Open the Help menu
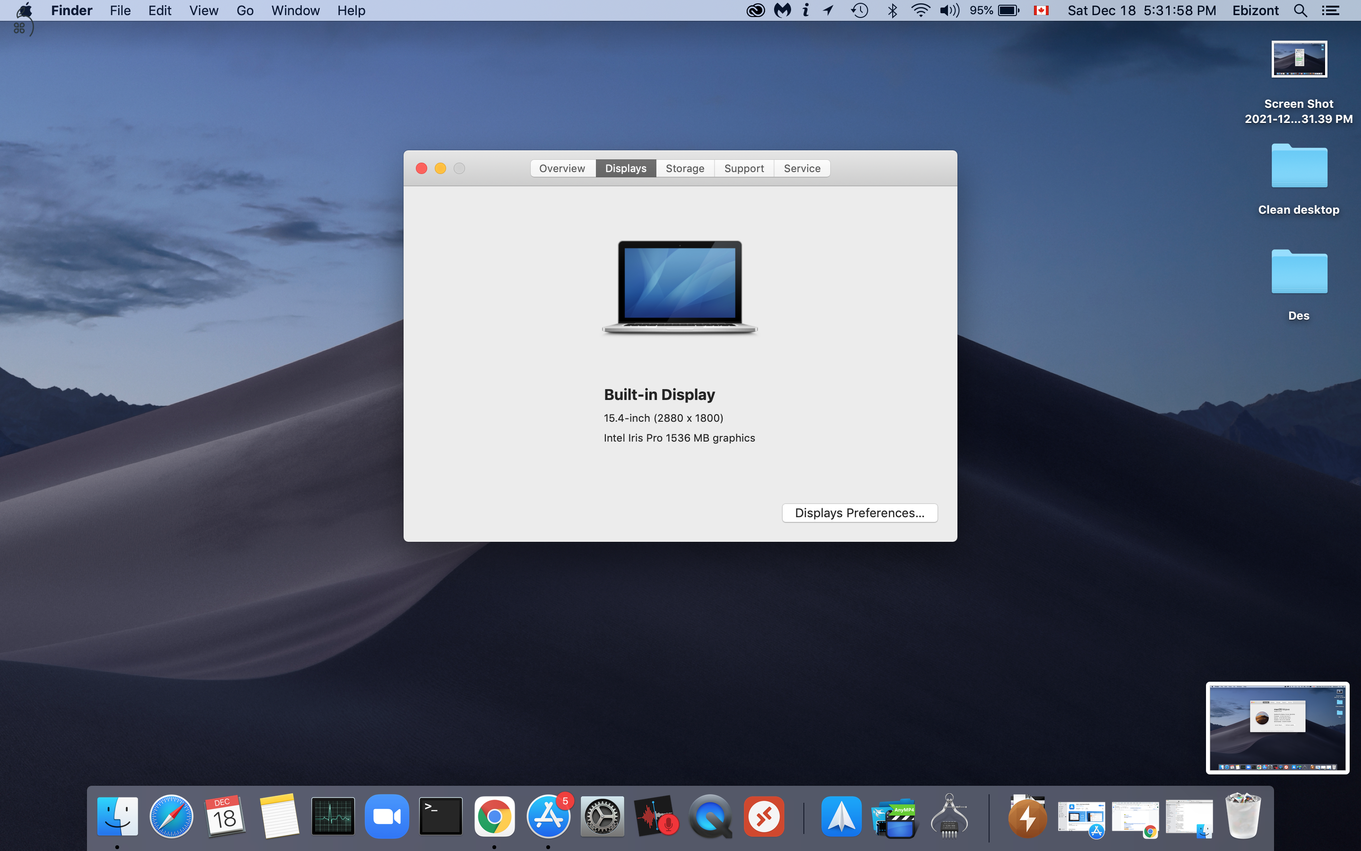 (x=351, y=10)
